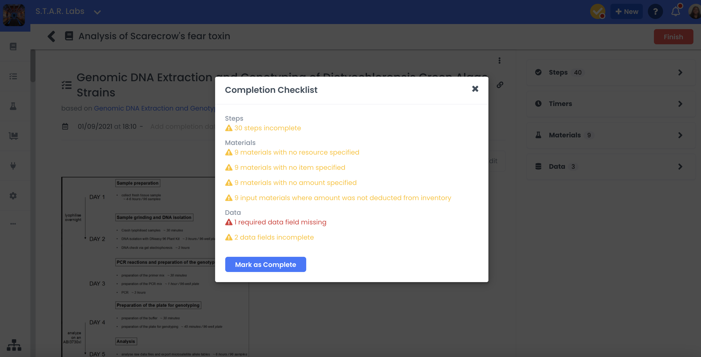Viewport: 701px width, 357px height.
Task: Open the notebook icon in the left sidebar
Action: 13,46
